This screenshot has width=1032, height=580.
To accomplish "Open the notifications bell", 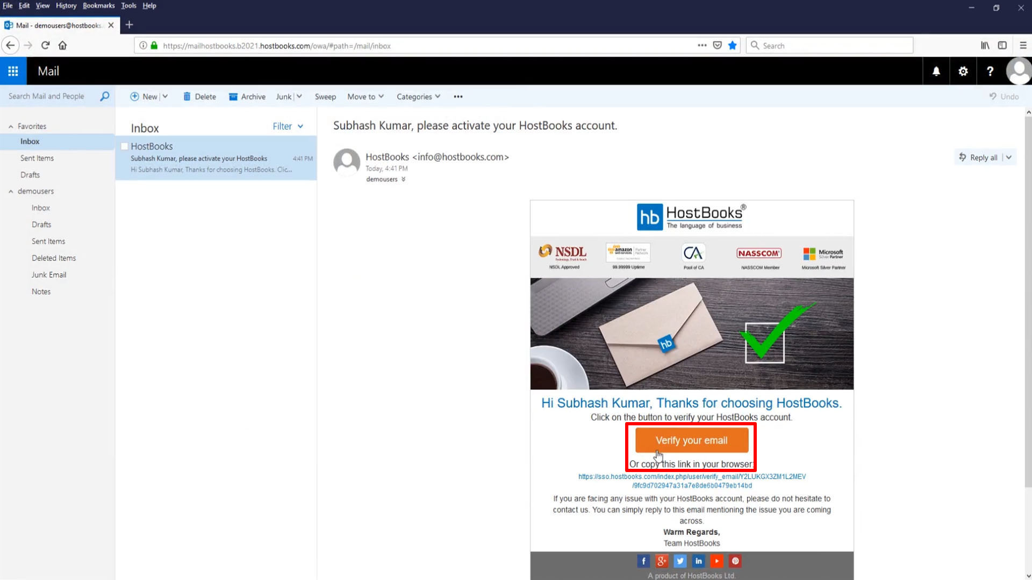I will click(x=936, y=71).
